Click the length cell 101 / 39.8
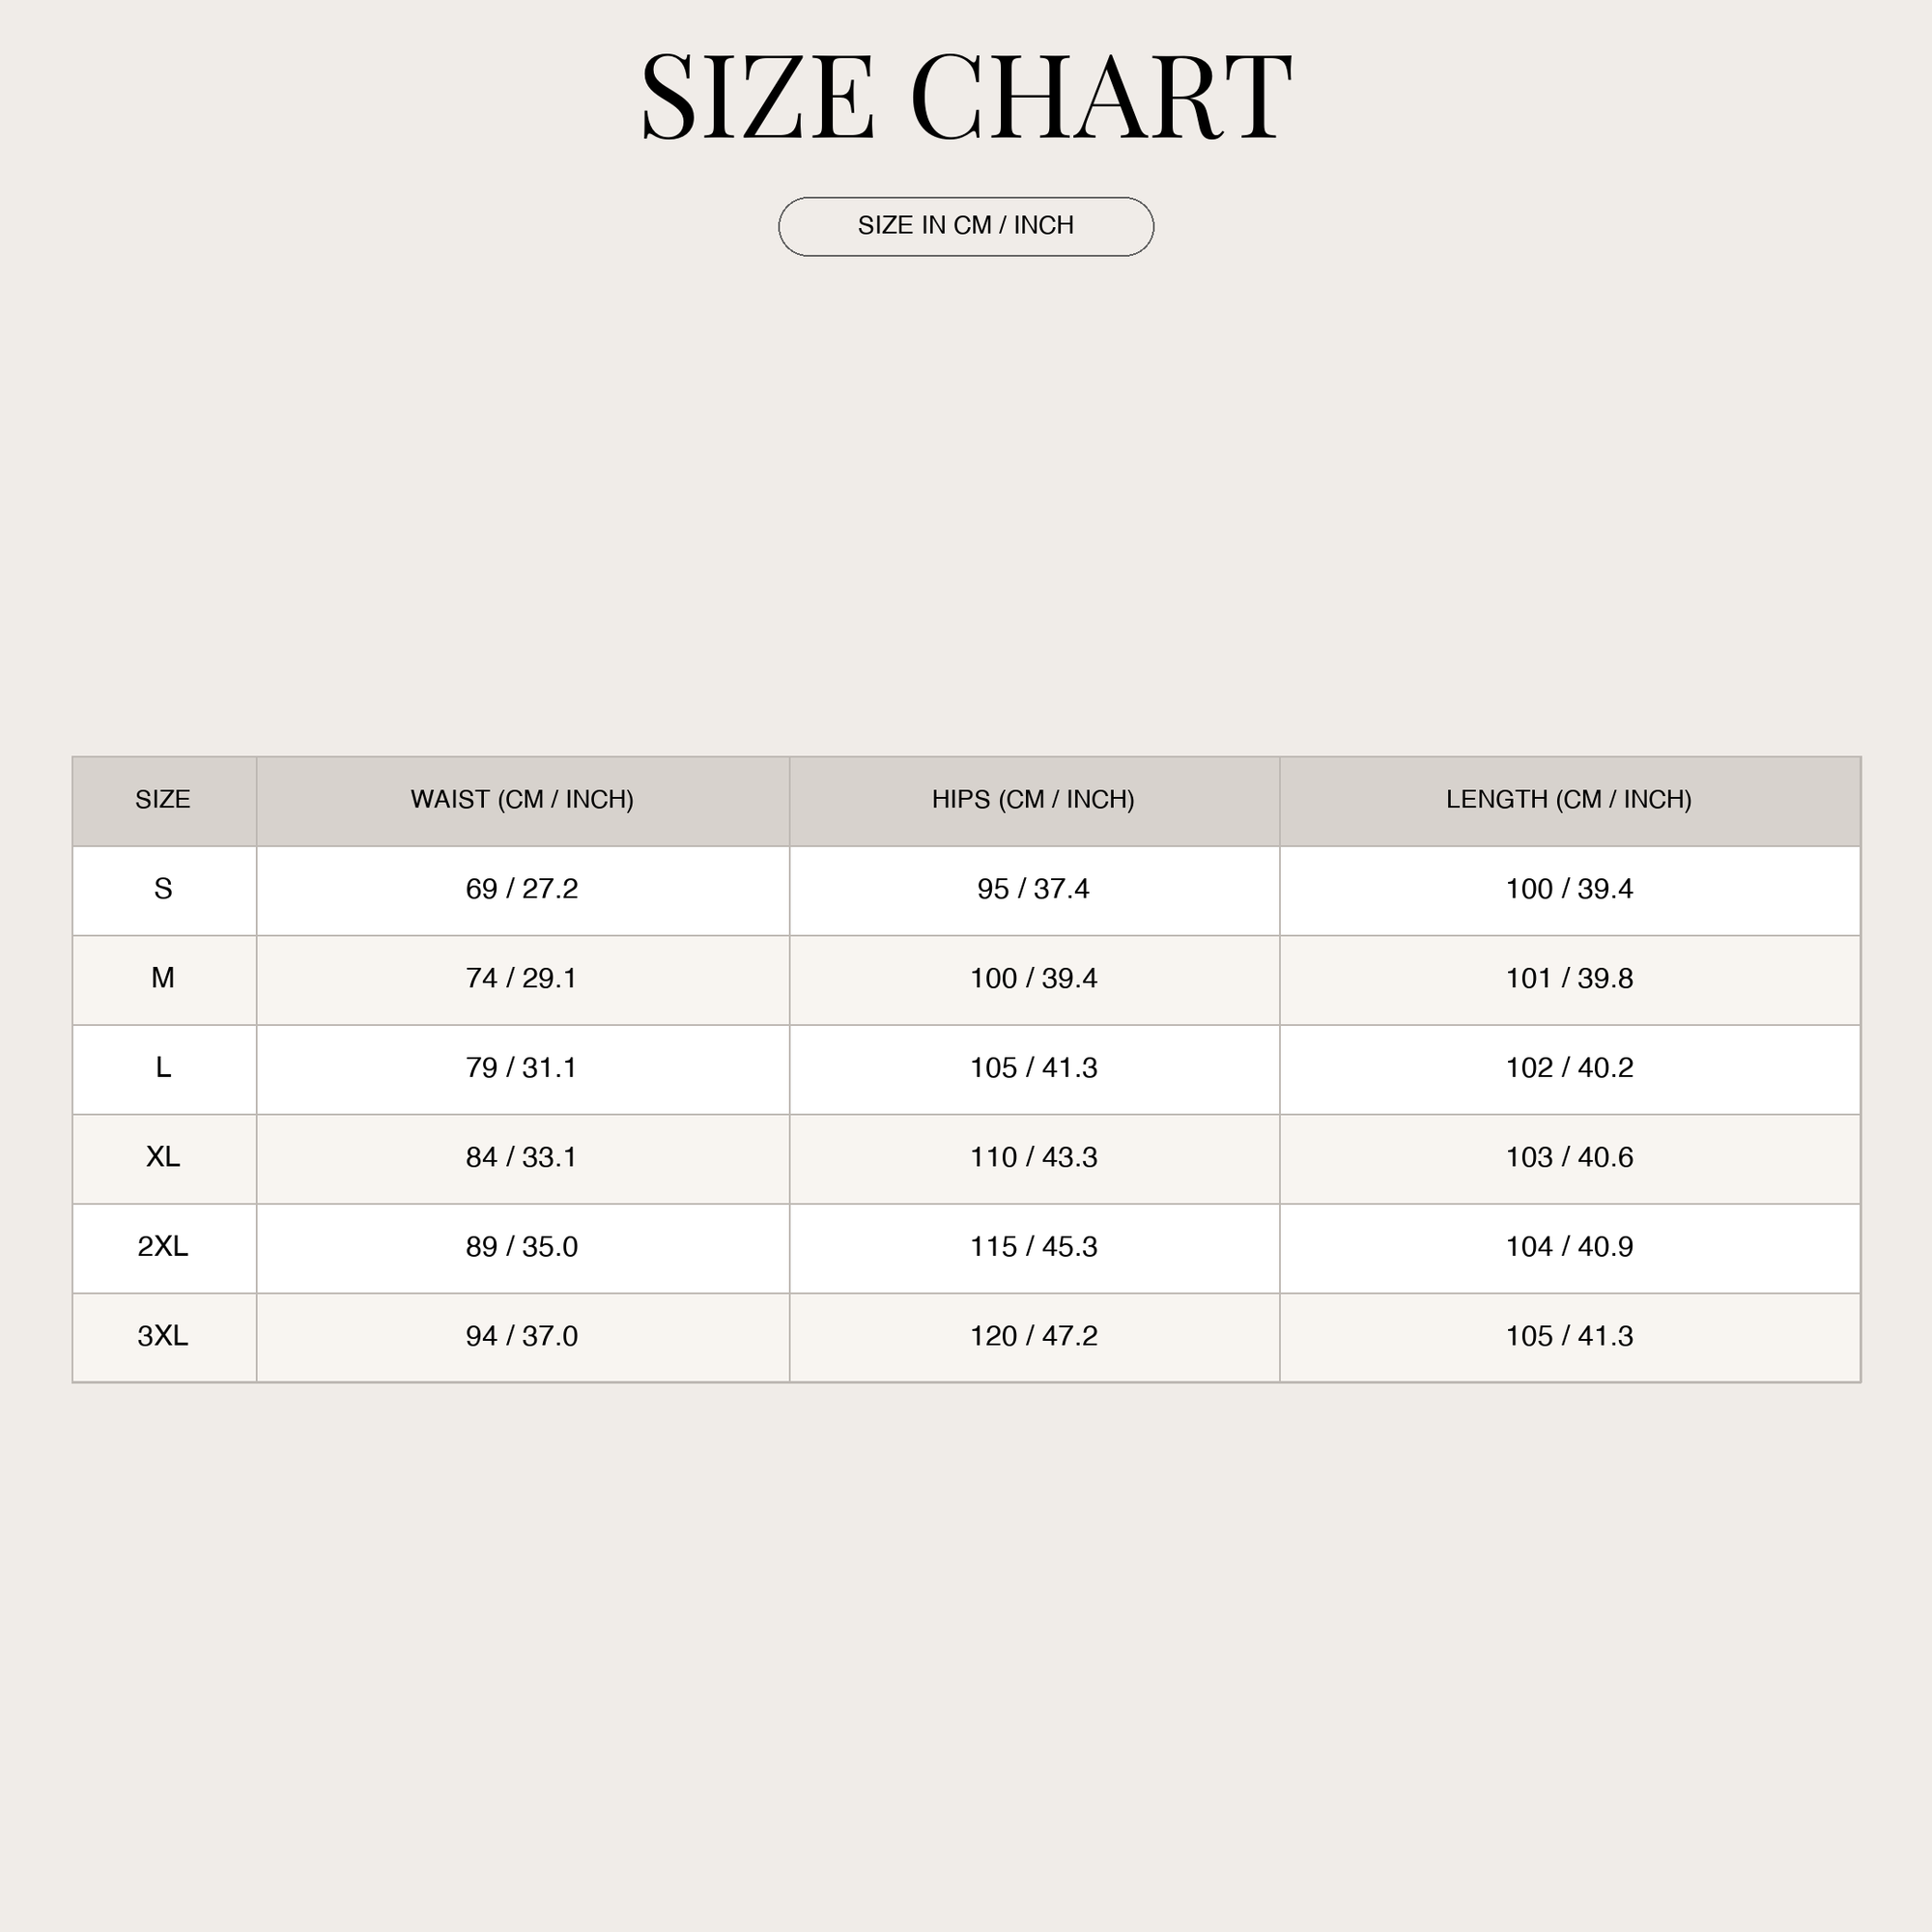 coord(1569,979)
